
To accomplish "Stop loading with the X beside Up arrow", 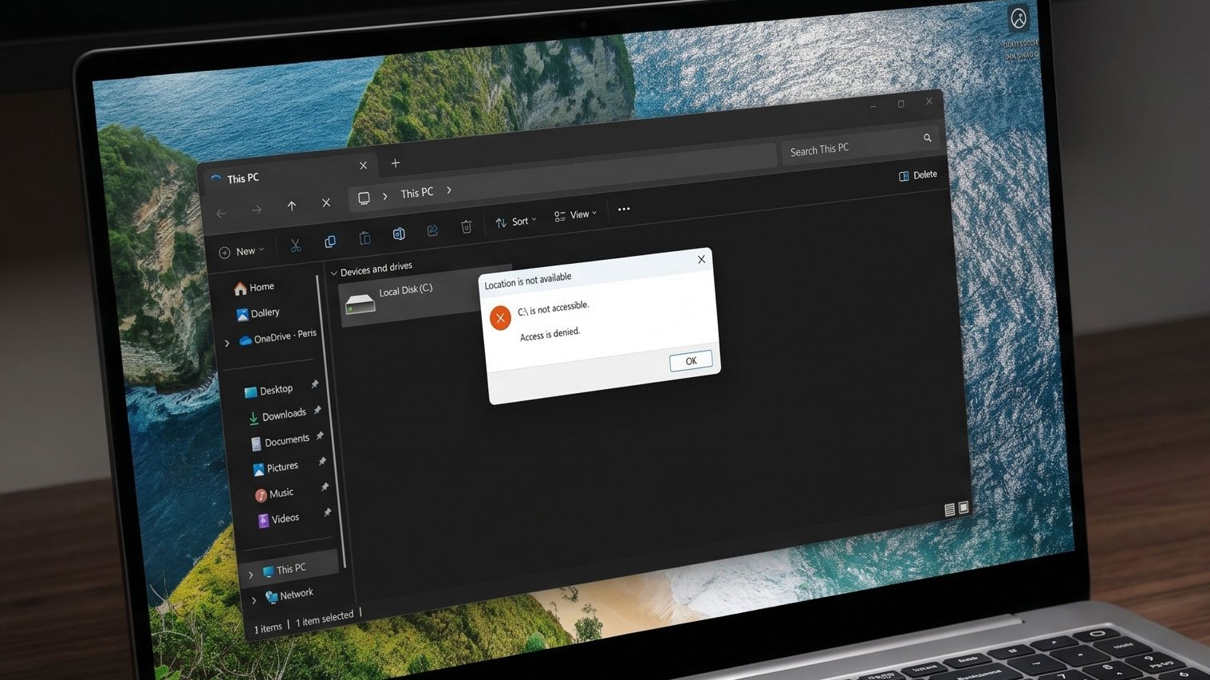I will (326, 202).
